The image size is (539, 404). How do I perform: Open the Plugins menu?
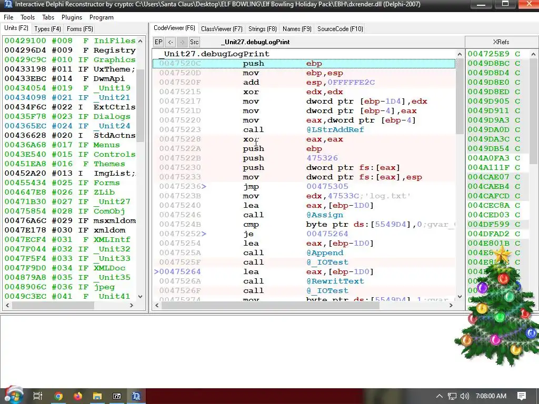(x=72, y=17)
